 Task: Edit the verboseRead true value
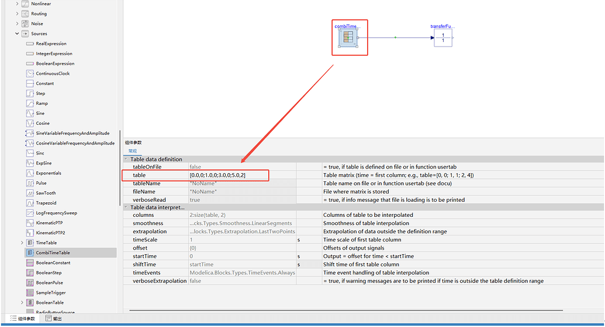pyautogui.click(x=243, y=200)
